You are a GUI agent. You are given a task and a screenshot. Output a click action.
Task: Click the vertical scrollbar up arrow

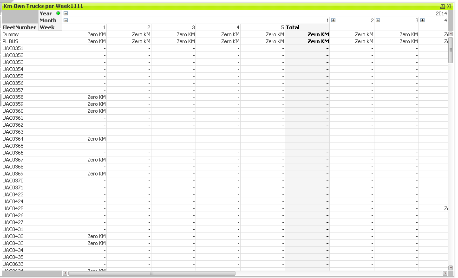[x=451, y=34]
